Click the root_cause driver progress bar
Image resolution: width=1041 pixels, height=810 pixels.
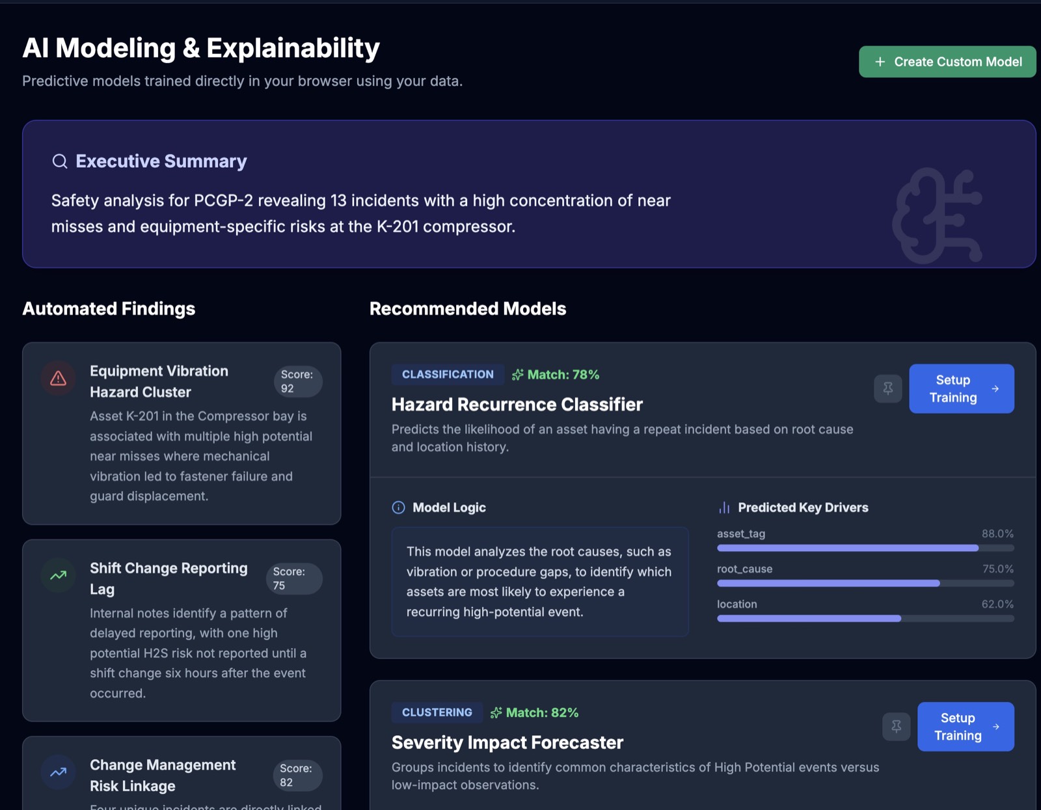coord(865,584)
